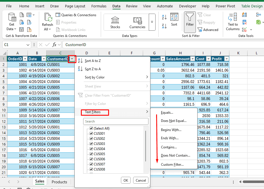Uncheck the (Select All) checkbox
Viewport: 264px width, 189px height.
(91, 128)
